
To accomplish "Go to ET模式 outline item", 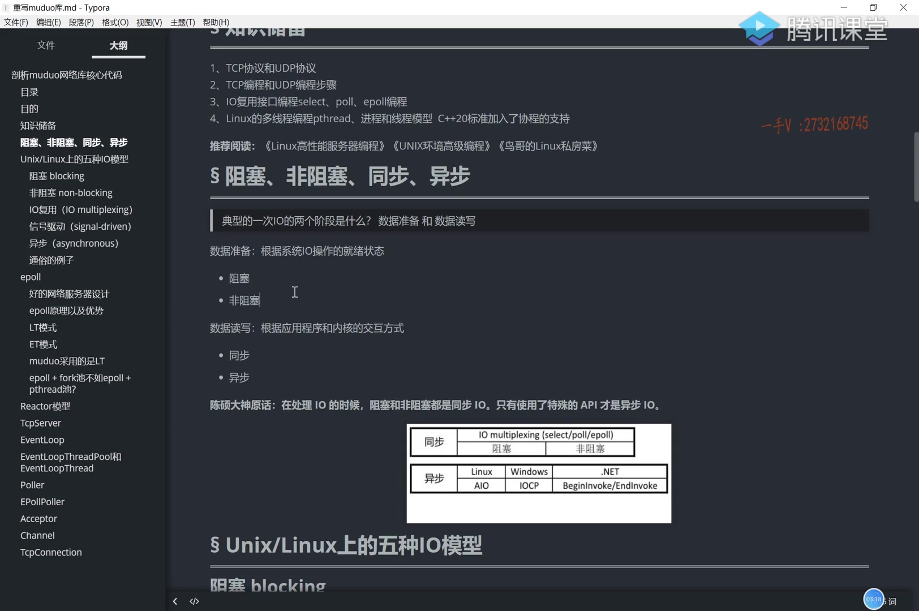I will (43, 345).
